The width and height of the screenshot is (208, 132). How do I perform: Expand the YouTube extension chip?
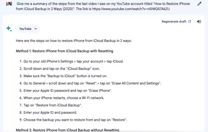pos(28,29)
